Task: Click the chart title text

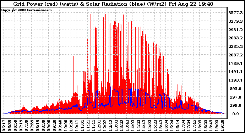Action: (x=113, y=4)
